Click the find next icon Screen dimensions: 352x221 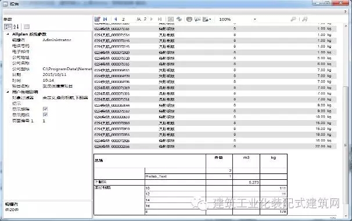[304, 19]
